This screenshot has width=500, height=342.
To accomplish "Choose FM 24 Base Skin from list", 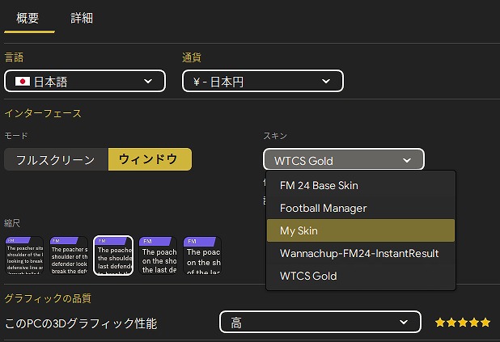I will (319, 185).
